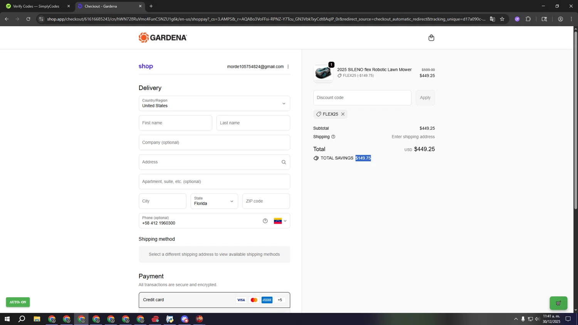578x325 pixels.
Task: Select the Credit card payment option
Action: click(214, 300)
